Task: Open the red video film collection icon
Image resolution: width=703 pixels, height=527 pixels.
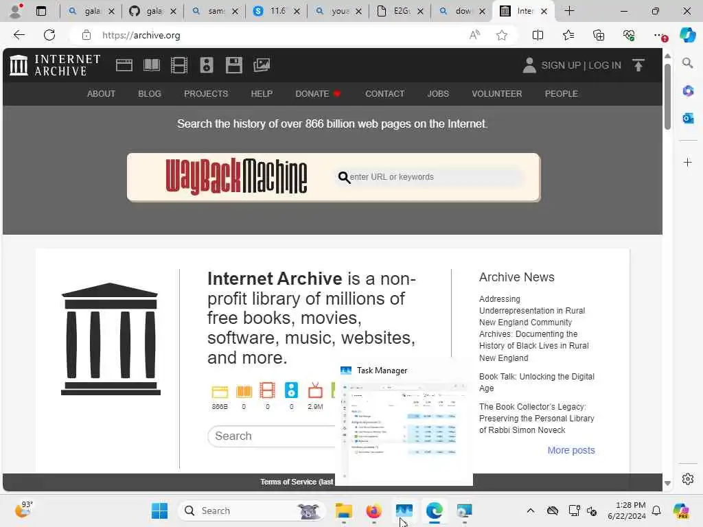Action: [x=268, y=390]
